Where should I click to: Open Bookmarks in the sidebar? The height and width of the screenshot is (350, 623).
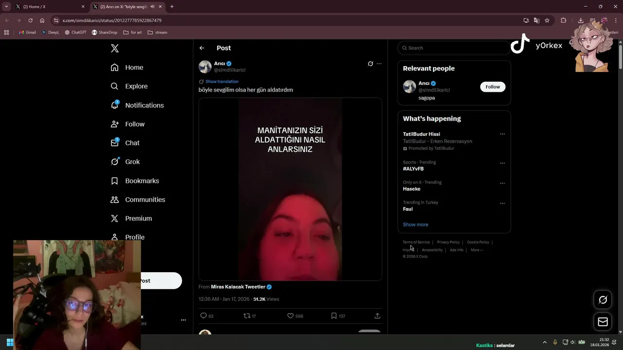coord(135,181)
